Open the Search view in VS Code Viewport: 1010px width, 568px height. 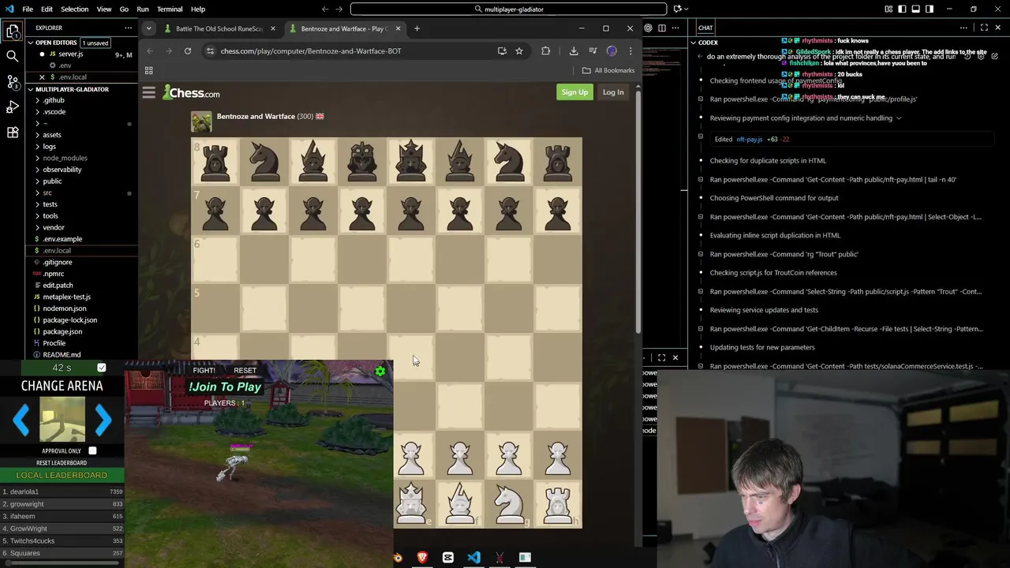12,56
